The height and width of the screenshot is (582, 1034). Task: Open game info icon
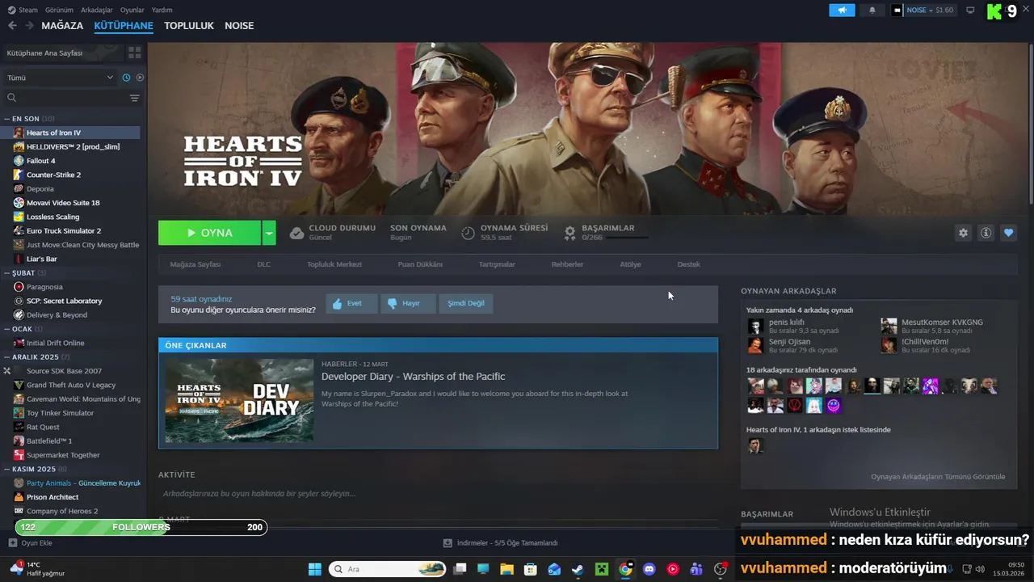(986, 233)
